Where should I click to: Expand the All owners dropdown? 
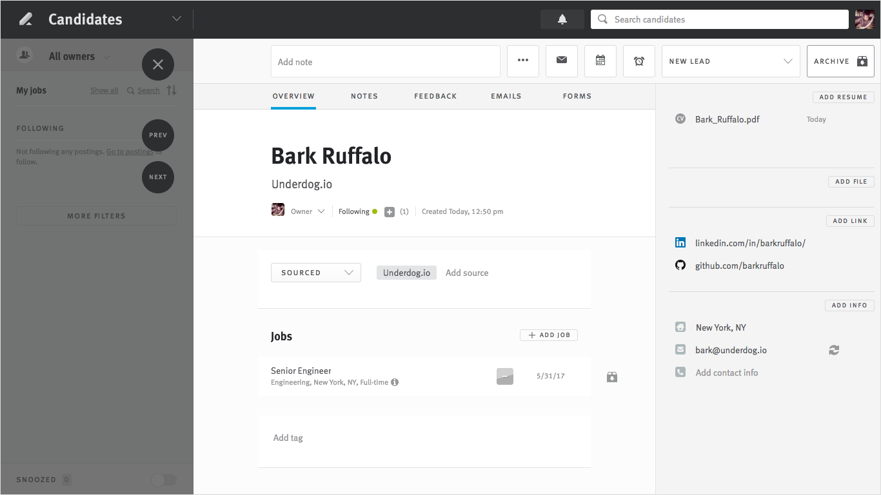pos(106,57)
